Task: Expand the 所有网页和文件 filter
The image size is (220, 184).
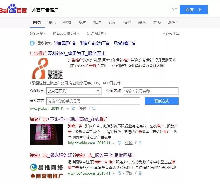Action: 66,34
